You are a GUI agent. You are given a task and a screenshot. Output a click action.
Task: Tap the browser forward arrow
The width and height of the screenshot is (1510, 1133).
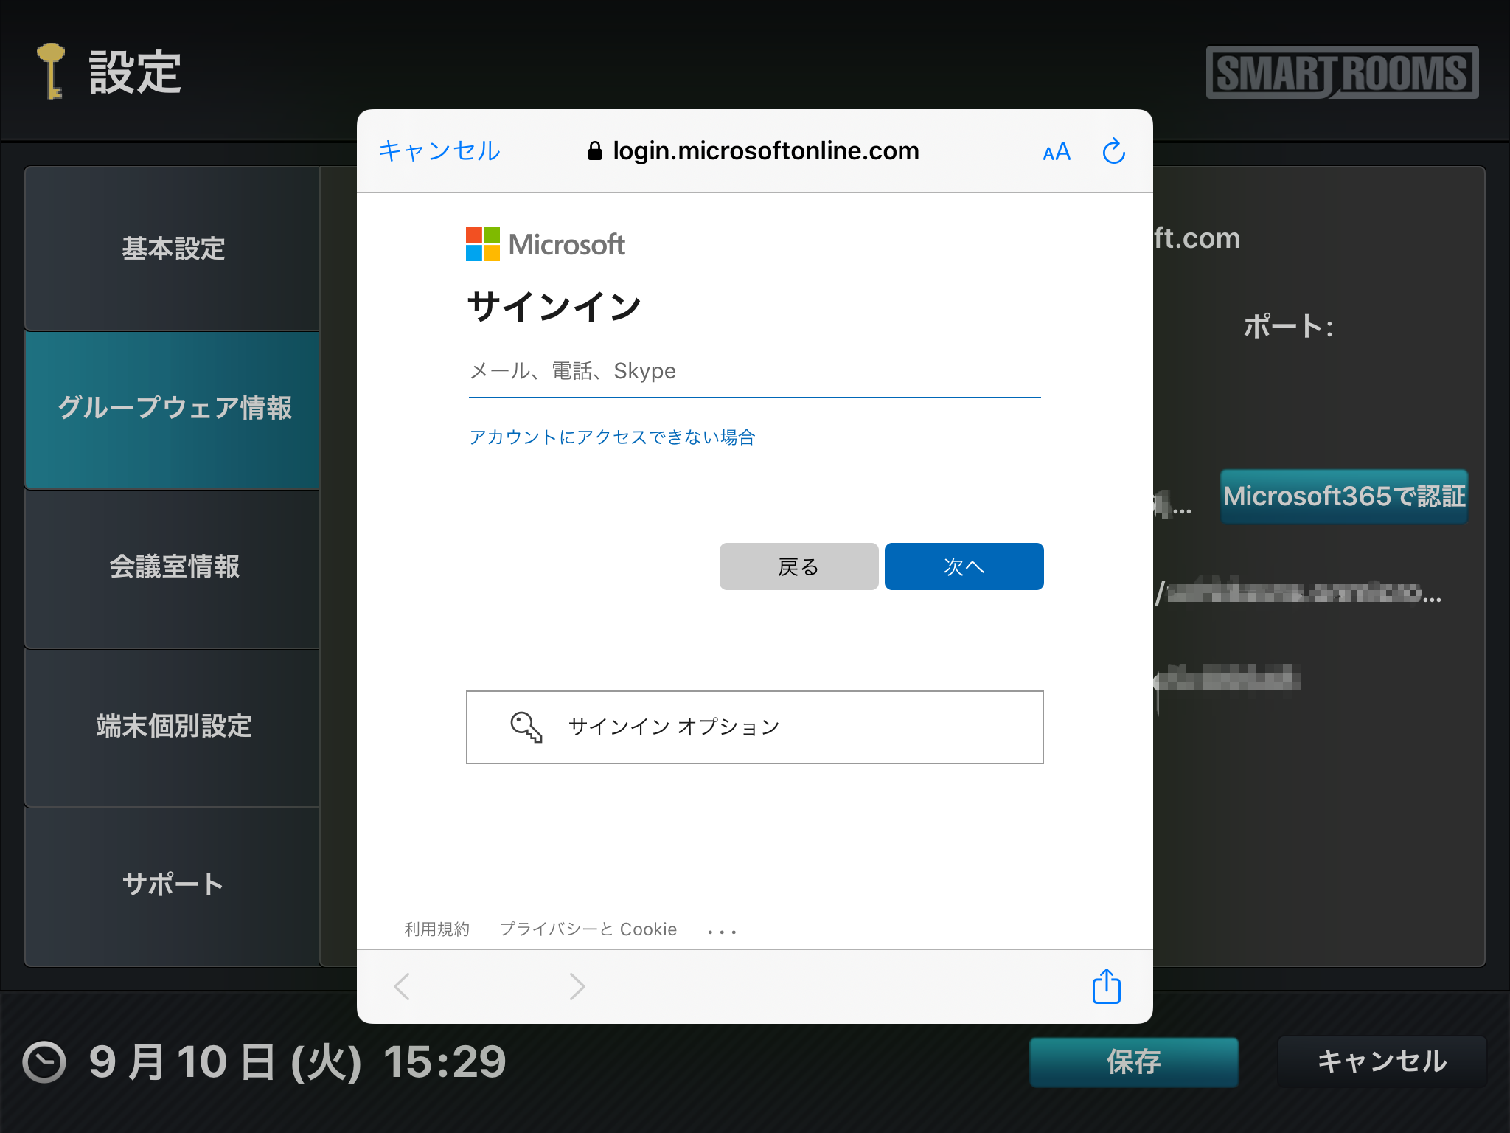(x=577, y=986)
